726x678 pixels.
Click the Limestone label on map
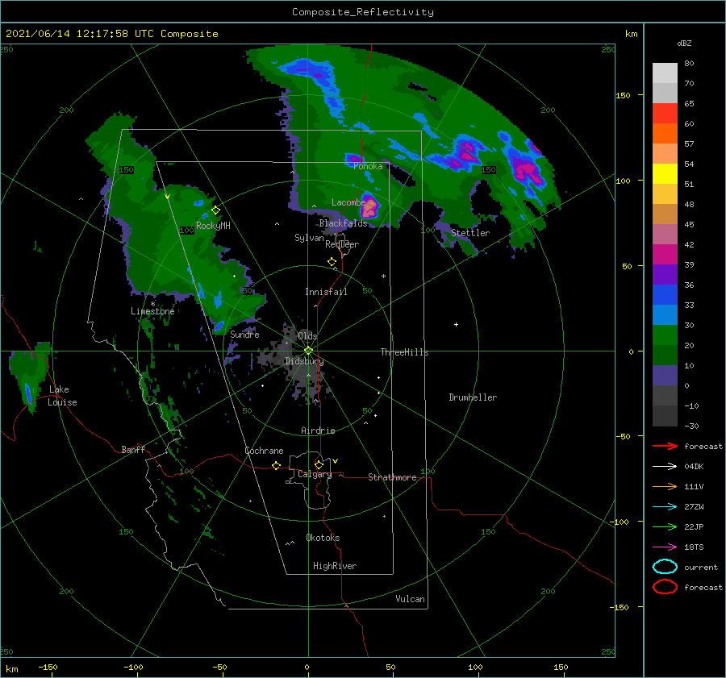[x=152, y=311]
